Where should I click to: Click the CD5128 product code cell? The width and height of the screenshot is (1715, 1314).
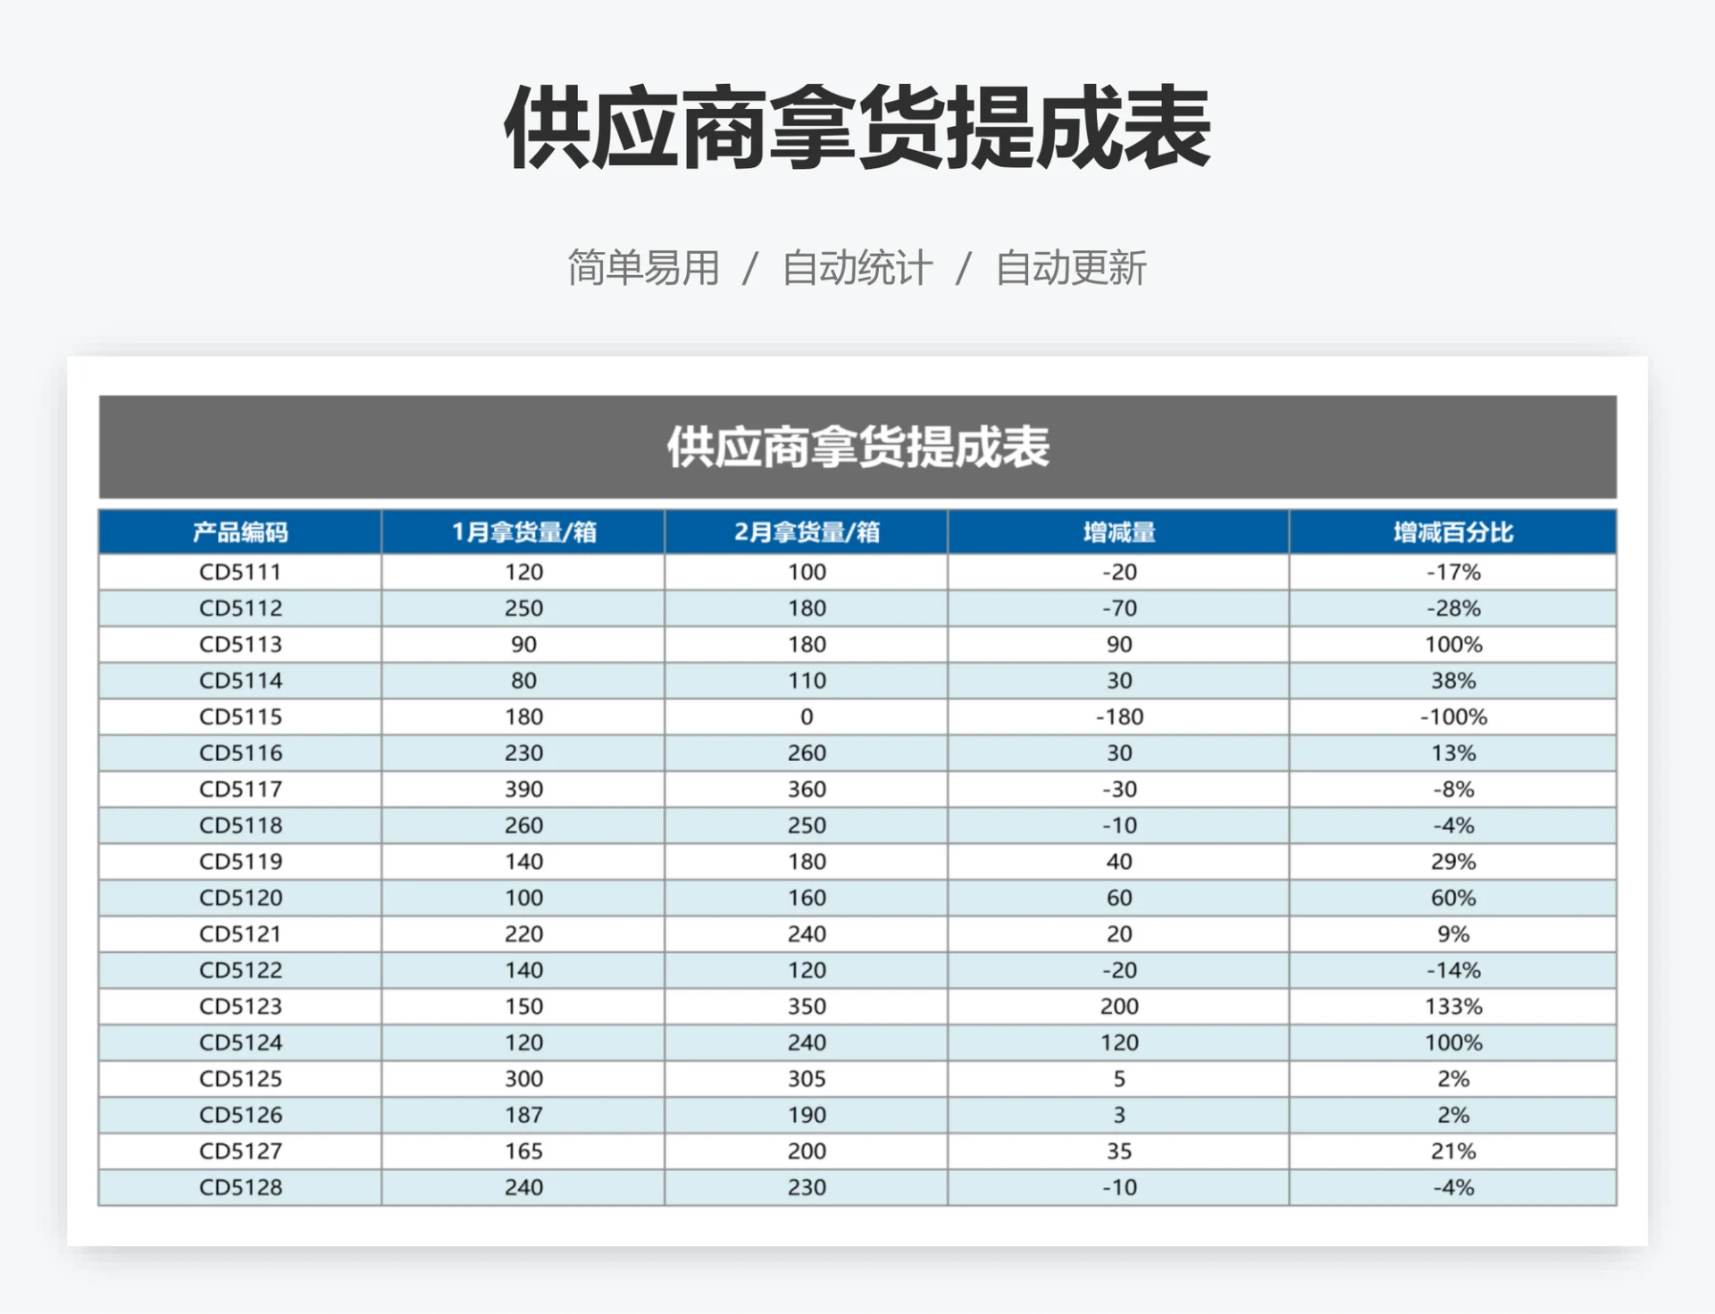(x=241, y=1187)
